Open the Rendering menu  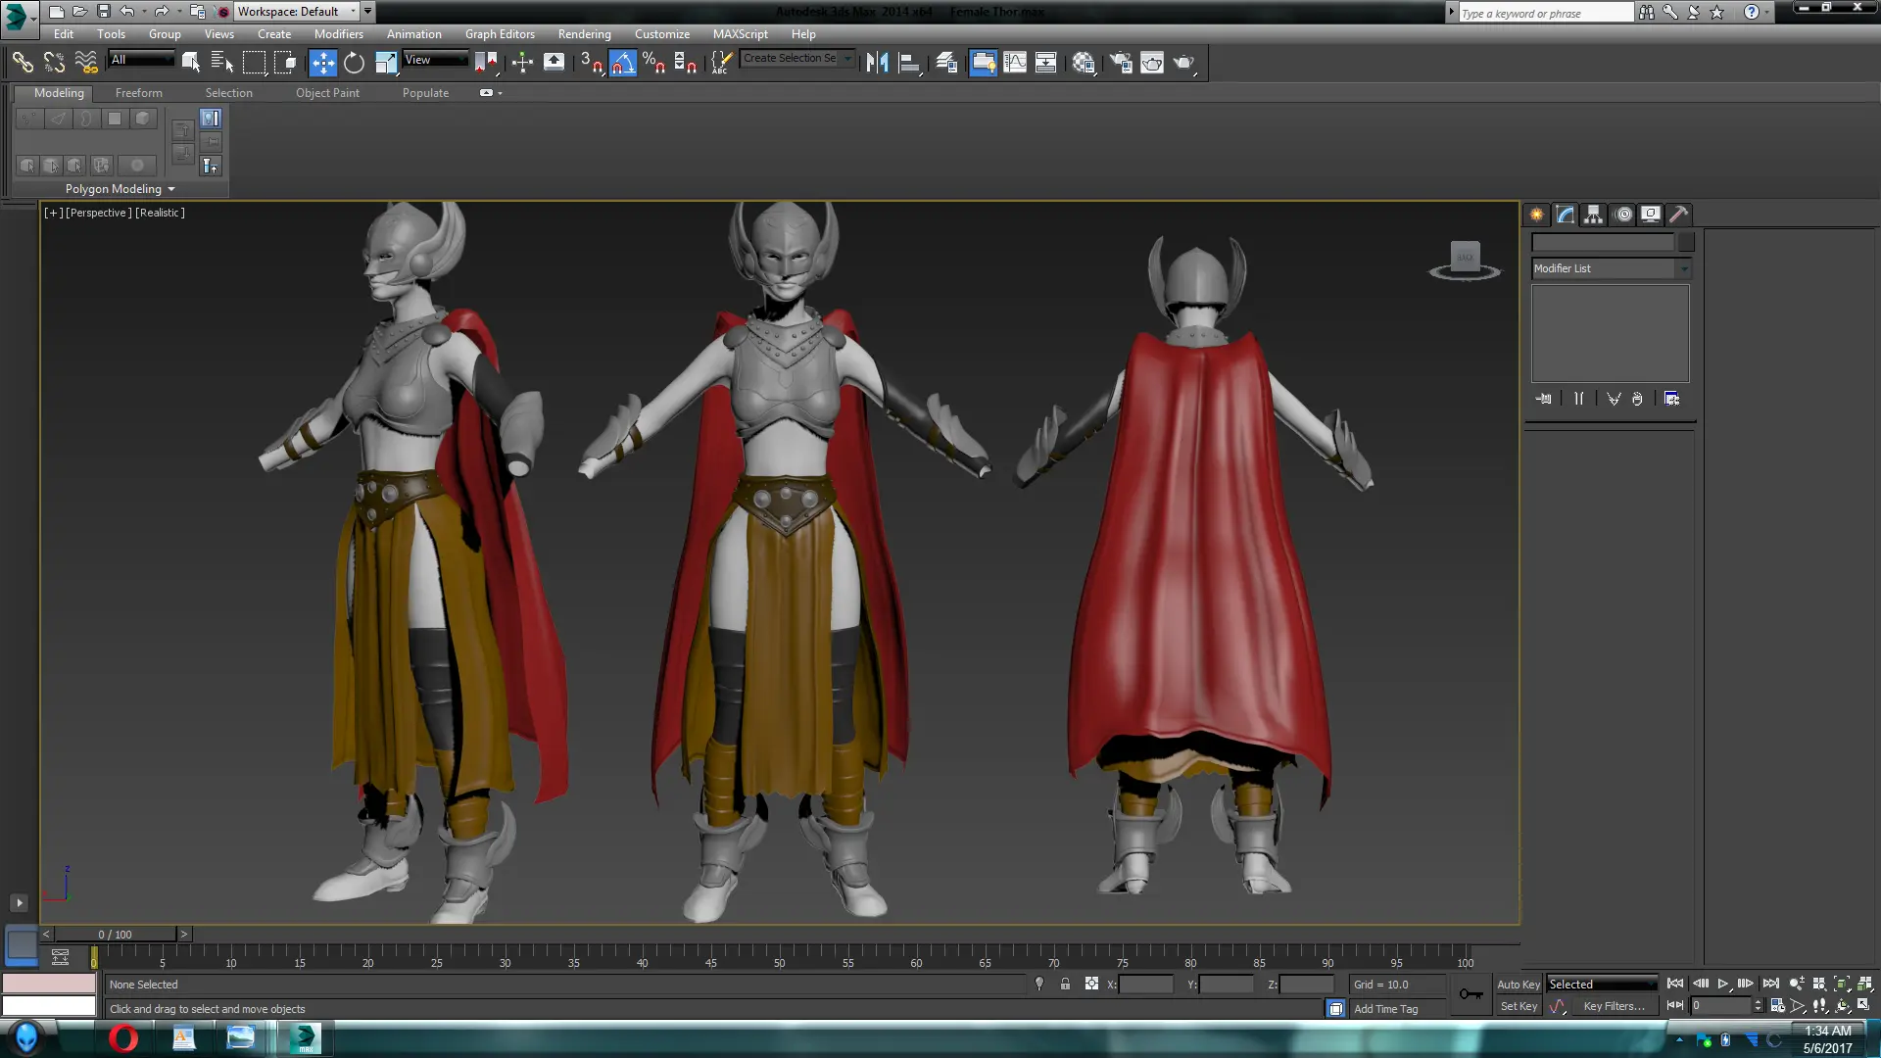[x=585, y=34]
